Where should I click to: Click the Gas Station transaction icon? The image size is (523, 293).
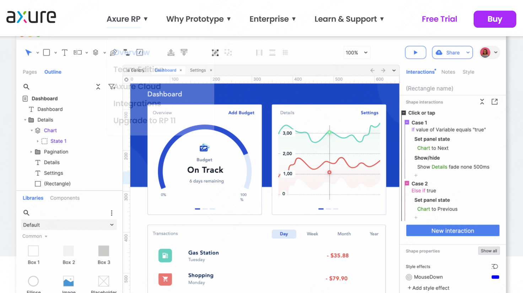[x=165, y=256]
